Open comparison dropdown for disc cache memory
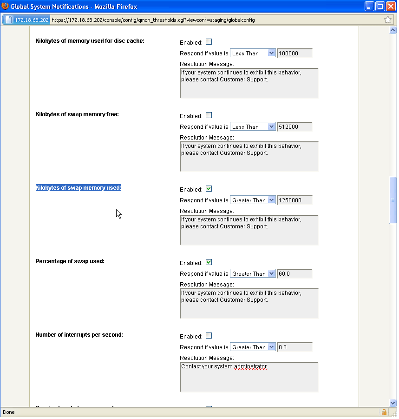The image size is (399, 419). [254, 53]
